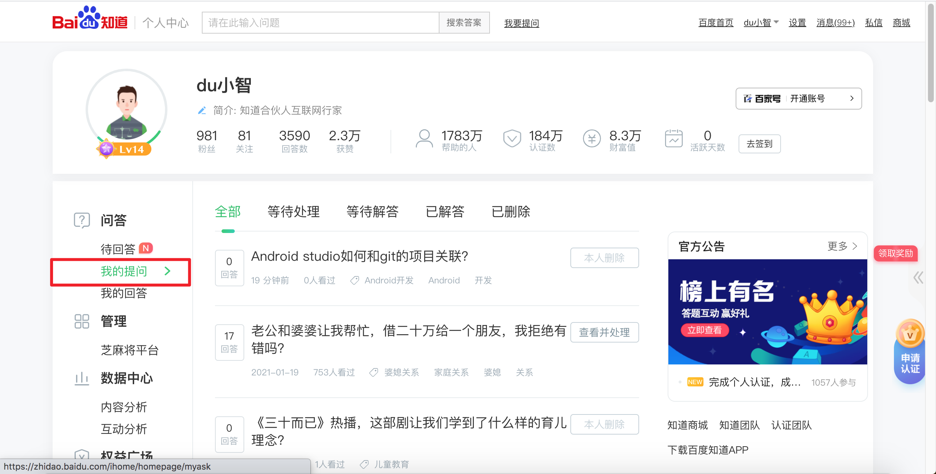Open the 我要提问 link
936x474 pixels.
click(521, 23)
